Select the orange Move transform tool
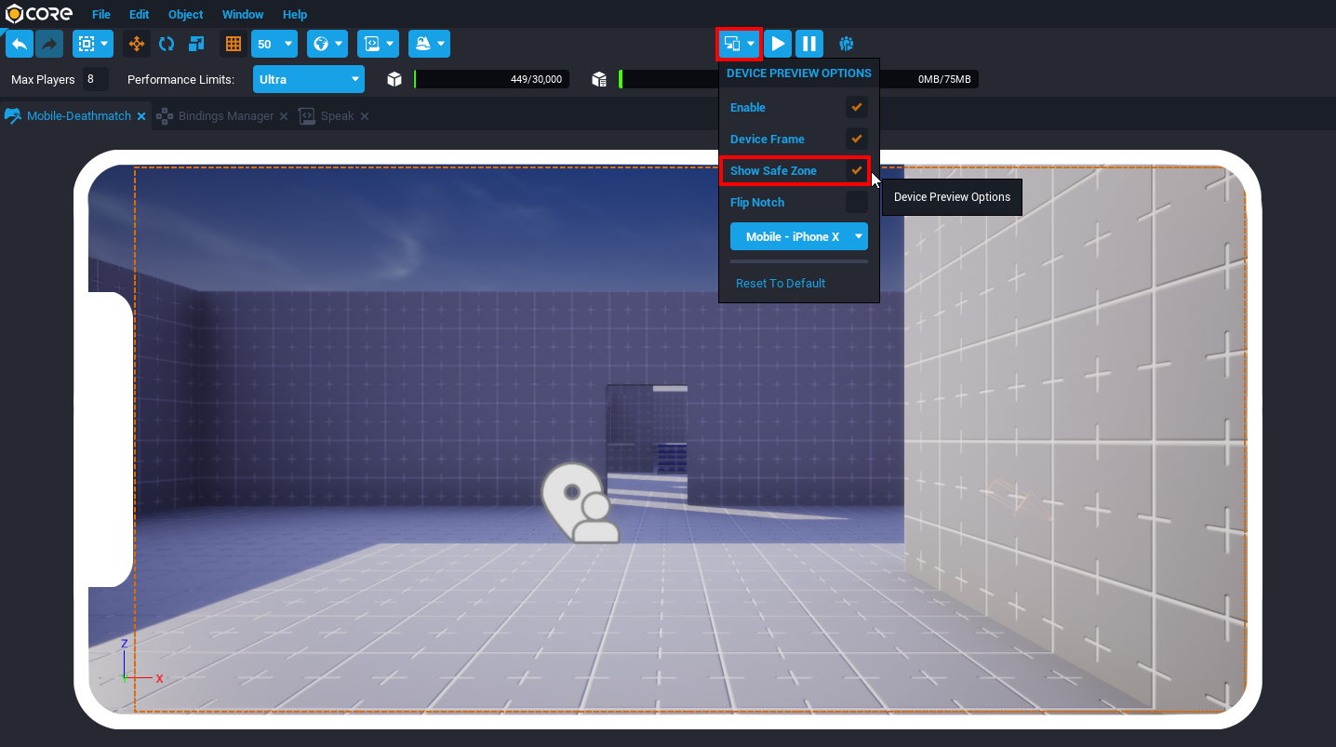Viewport: 1336px width, 747px height. pos(137,44)
